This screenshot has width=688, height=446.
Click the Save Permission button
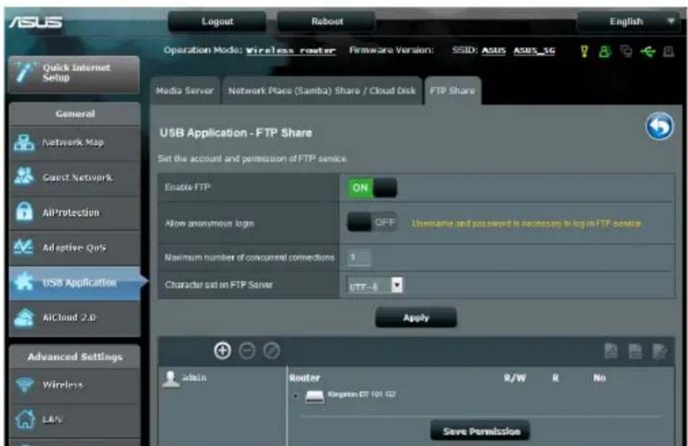pyautogui.click(x=480, y=431)
